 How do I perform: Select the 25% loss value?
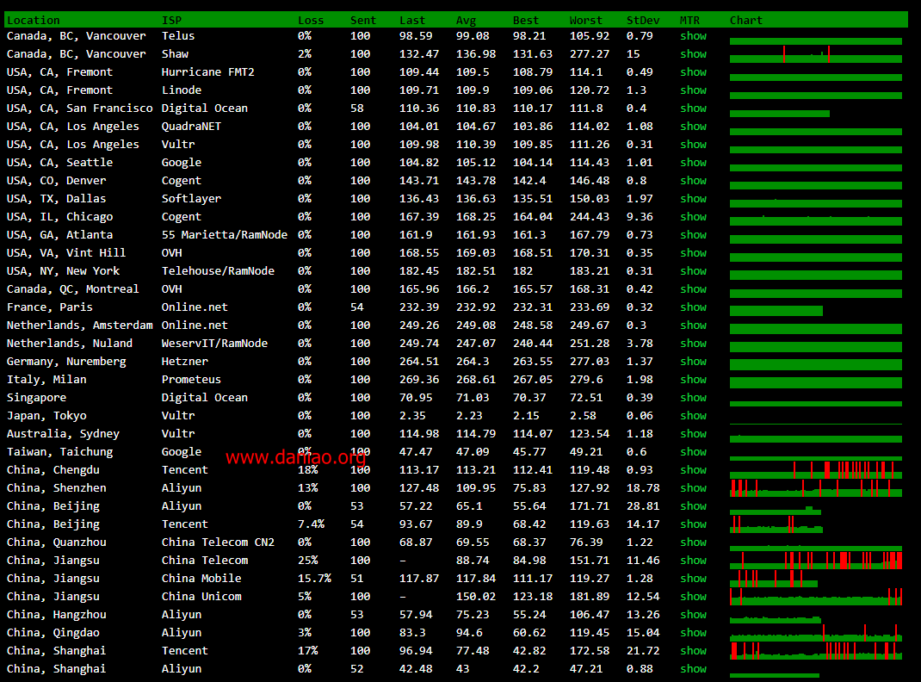(x=308, y=561)
